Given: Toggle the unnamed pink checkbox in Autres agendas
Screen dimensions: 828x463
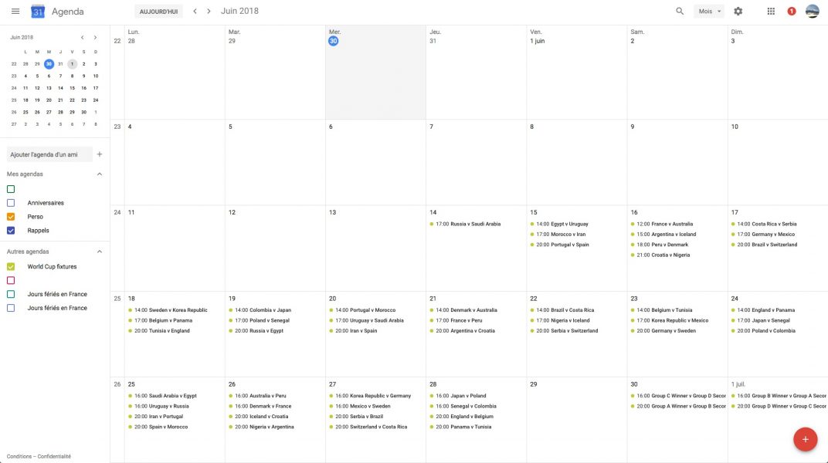Looking at the screenshot, I should 11,281.
